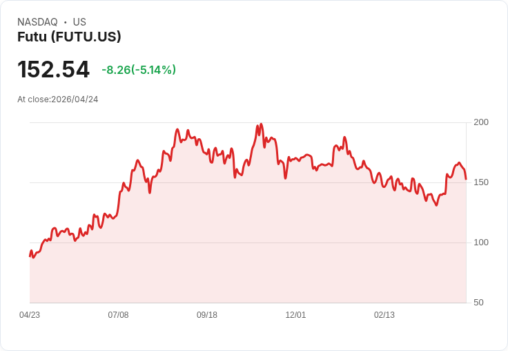Screen dimensions: 508x351
Task: Click the last data point on the chart
Action: 466,179
